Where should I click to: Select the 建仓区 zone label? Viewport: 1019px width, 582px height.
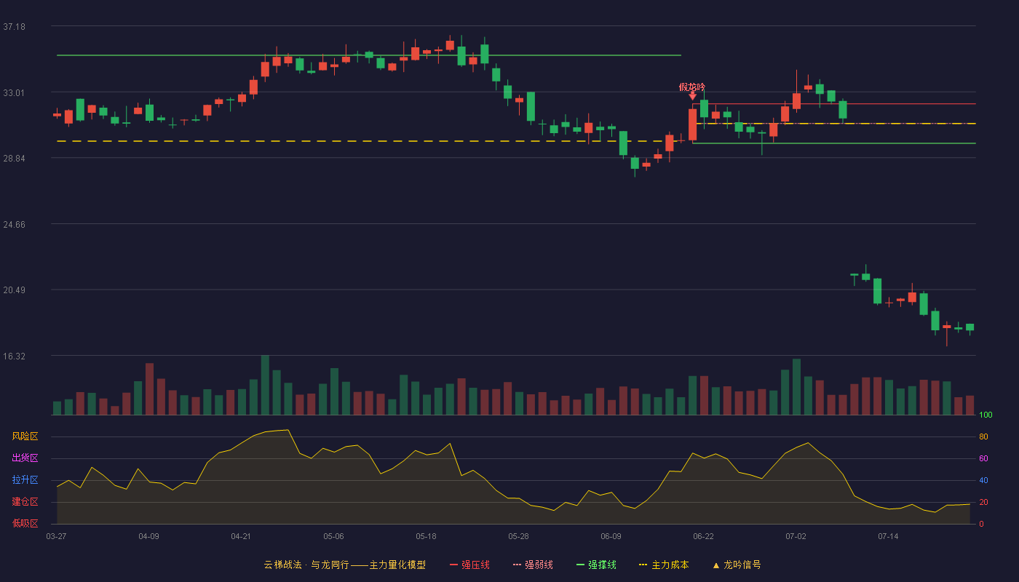tap(25, 502)
